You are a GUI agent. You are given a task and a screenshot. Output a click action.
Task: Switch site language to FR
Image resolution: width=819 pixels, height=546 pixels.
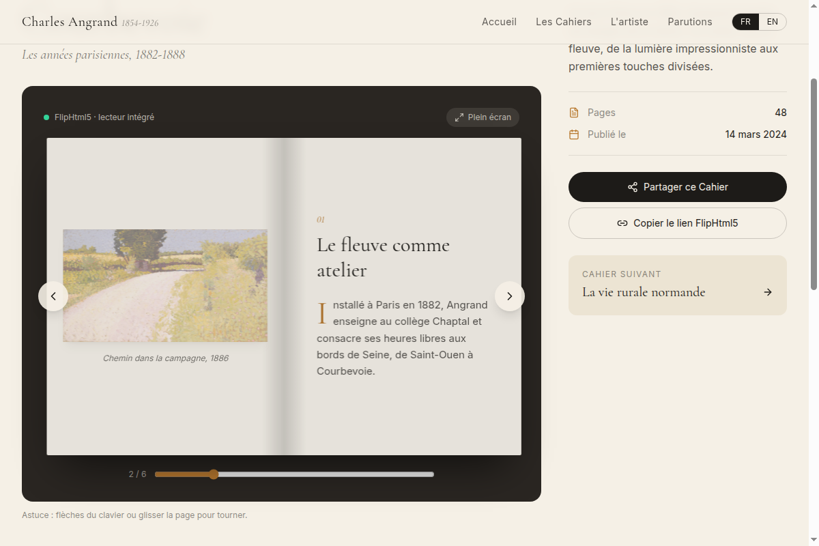745,22
